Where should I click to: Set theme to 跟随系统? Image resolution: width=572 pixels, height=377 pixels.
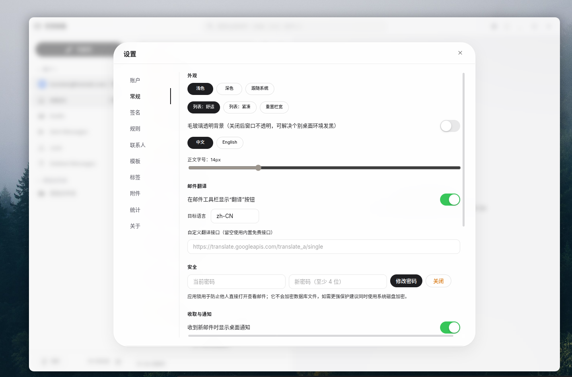260,89
